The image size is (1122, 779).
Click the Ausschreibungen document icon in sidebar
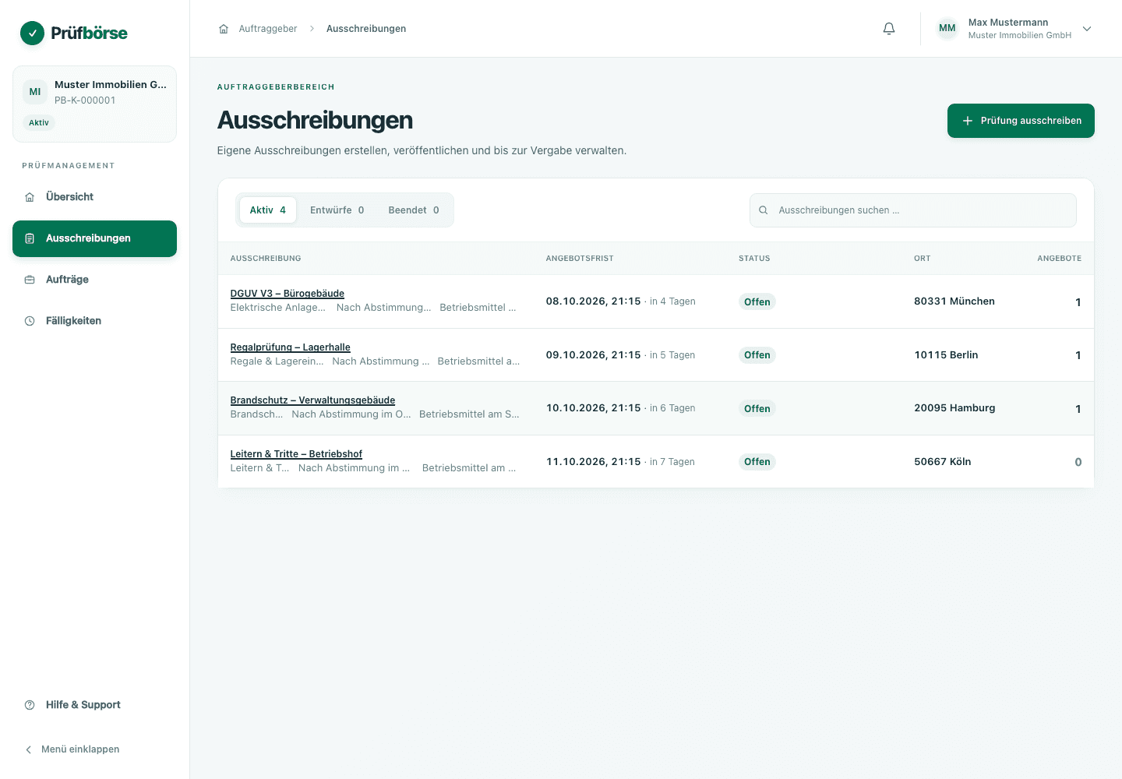(x=30, y=238)
